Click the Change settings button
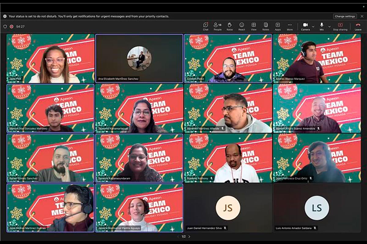The width and height of the screenshot is (367, 244). (345, 16)
